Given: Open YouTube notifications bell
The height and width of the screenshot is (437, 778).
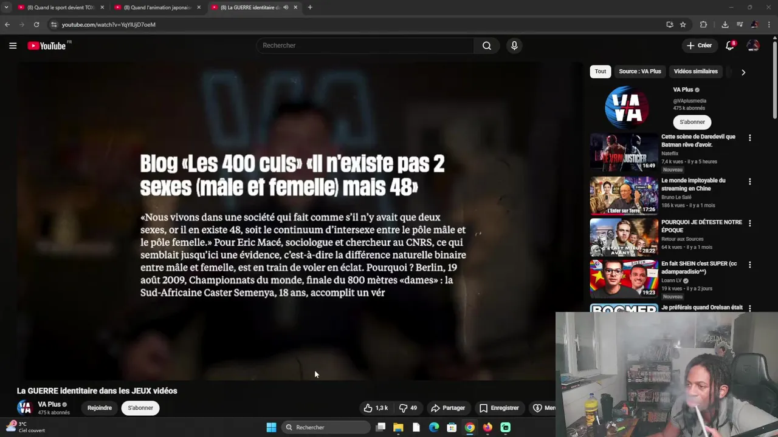Looking at the screenshot, I should point(730,46).
